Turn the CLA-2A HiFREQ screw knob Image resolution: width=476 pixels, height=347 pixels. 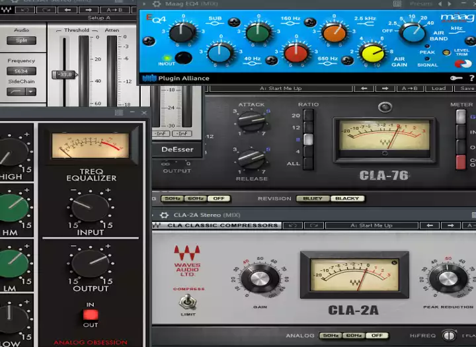449,336
